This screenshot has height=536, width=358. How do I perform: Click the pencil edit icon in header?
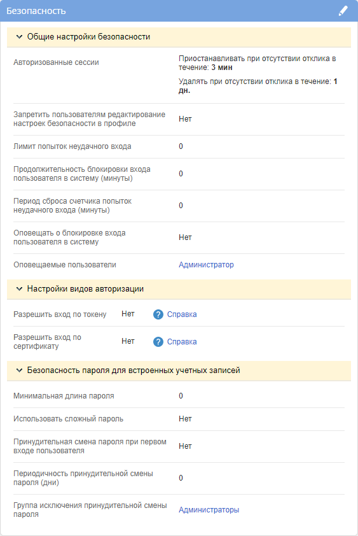click(x=343, y=11)
